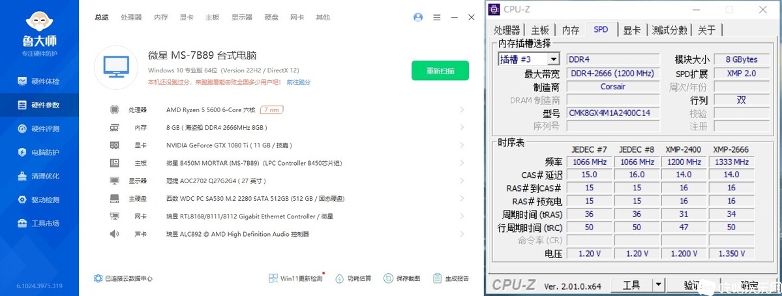Switch to CPU-Z 主板 tab

[x=540, y=30]
